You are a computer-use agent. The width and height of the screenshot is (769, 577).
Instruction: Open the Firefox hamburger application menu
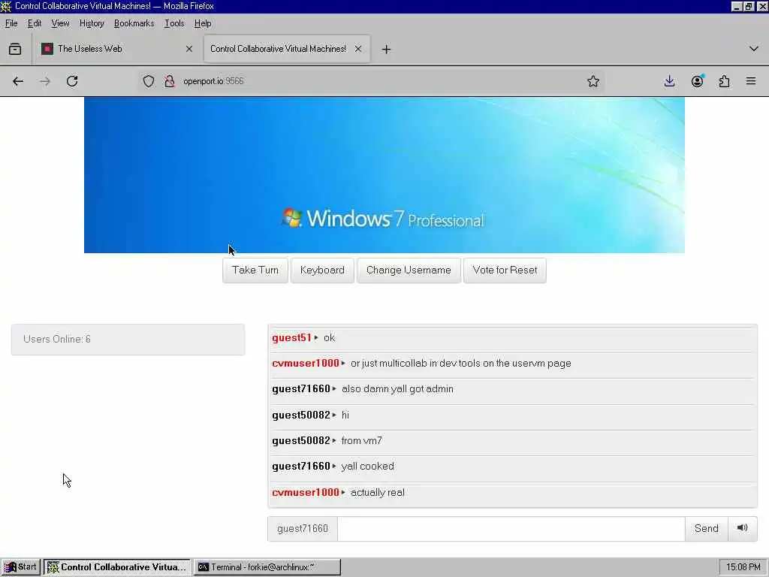(x=751, y=81)
